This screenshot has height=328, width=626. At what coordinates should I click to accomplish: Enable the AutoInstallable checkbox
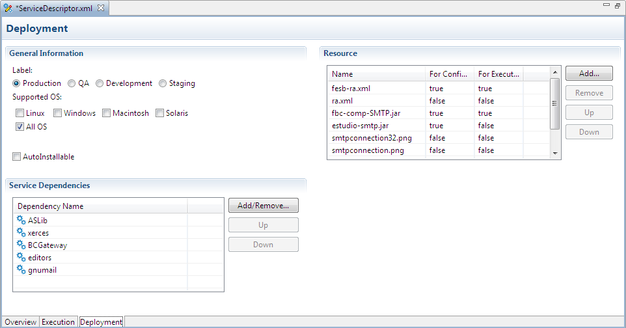point(17,157)
